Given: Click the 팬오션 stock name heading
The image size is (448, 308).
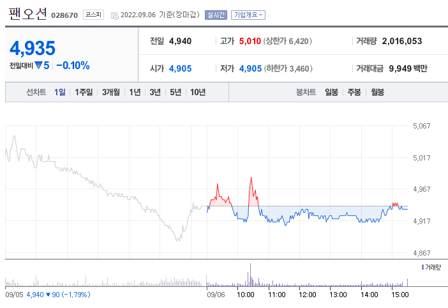Looking at the screenshot, I should point(27,13).
